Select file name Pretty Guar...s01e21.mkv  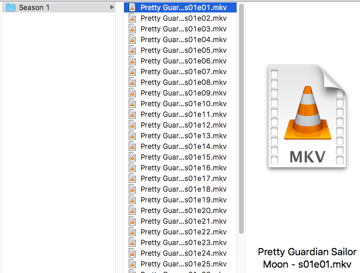click(184, 221)
